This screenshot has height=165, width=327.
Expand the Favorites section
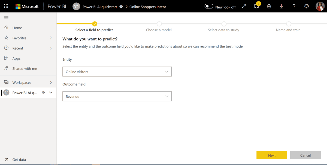click(x=50, y=38)
